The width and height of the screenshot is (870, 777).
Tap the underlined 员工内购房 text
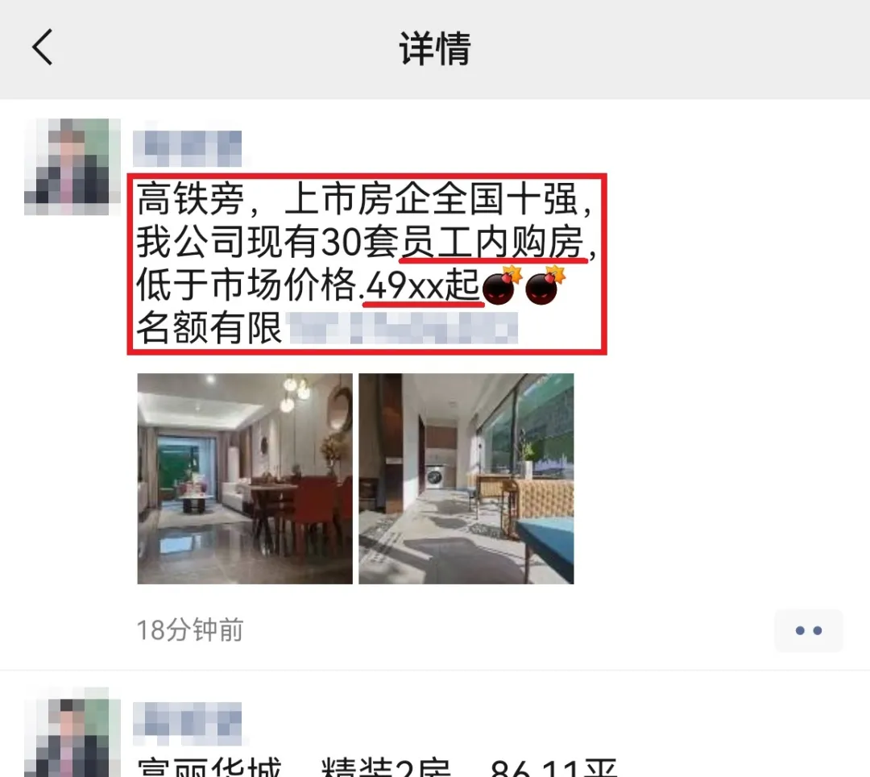(493, 243)
